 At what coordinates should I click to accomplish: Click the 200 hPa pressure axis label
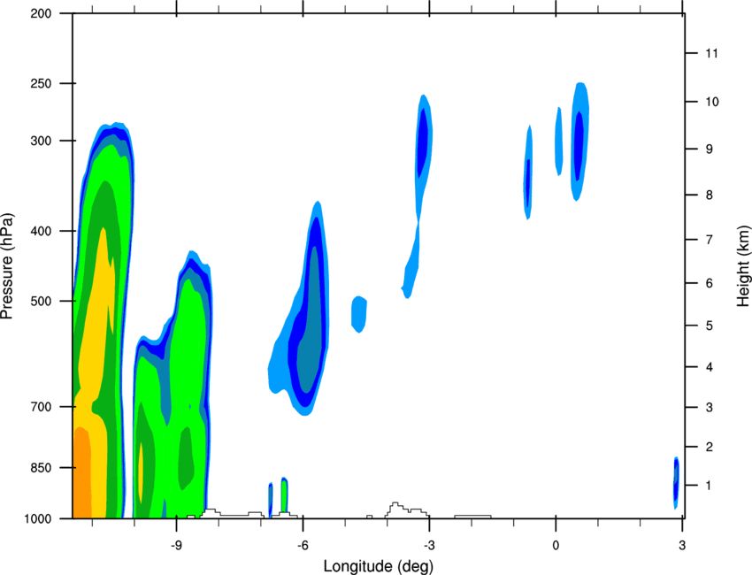coord(41,13)
